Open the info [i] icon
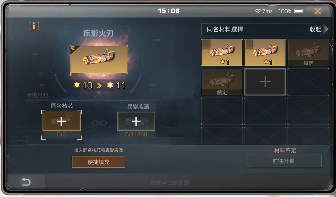Image resolution: width=336 pixels, height=197 pixels. 34,26
